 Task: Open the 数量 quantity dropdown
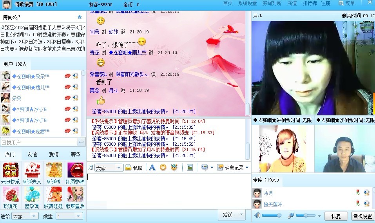[69, 216]
